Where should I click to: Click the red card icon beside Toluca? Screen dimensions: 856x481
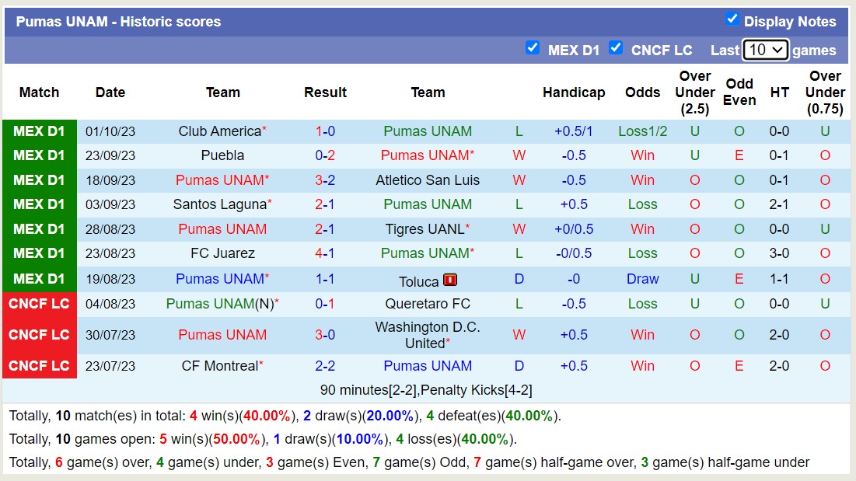click(x=450, y=281)
